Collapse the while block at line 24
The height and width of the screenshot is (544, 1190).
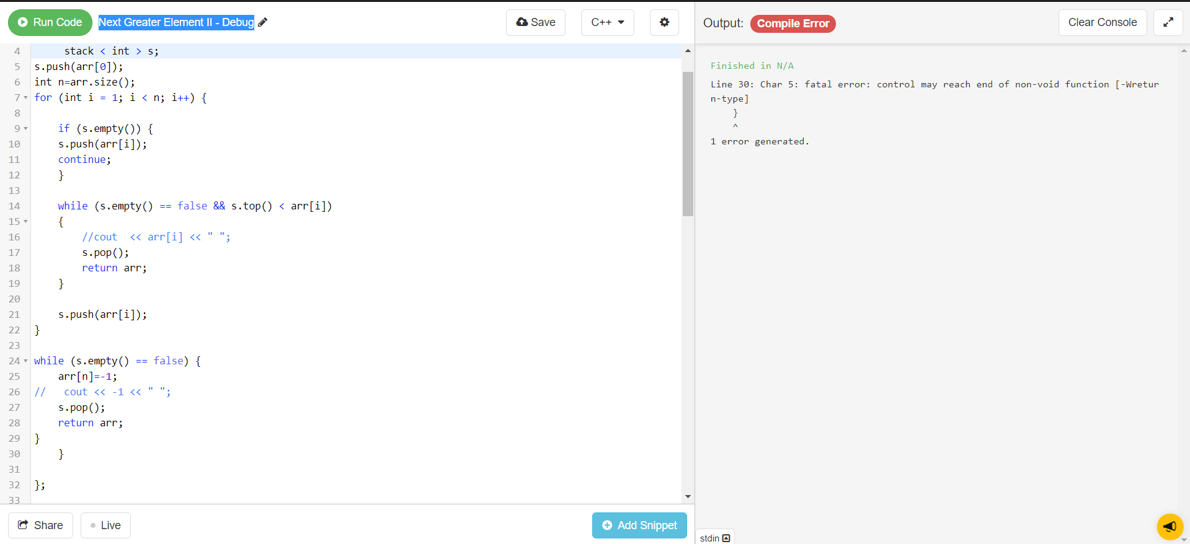[x=25, y=361]
